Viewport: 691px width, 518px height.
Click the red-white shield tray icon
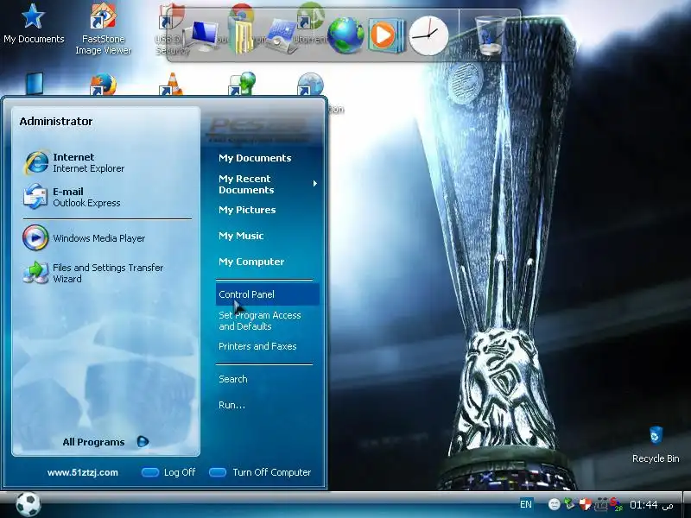[585, 504]
